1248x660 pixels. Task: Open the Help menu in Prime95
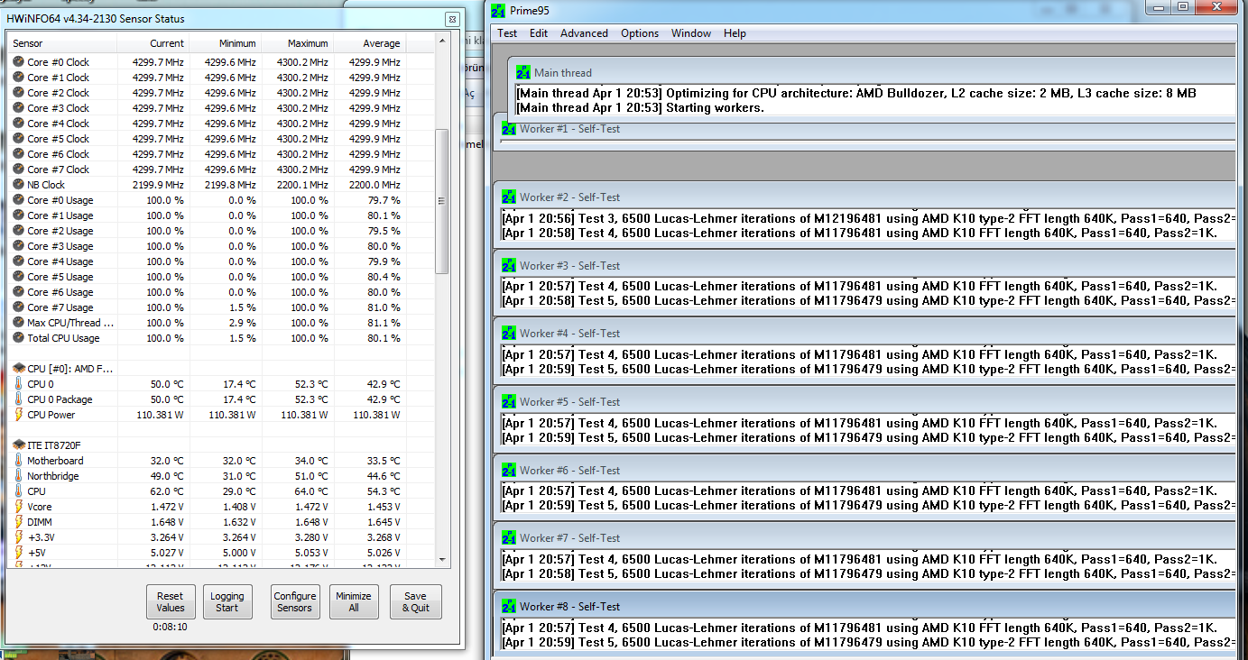[x=735, y=33]
